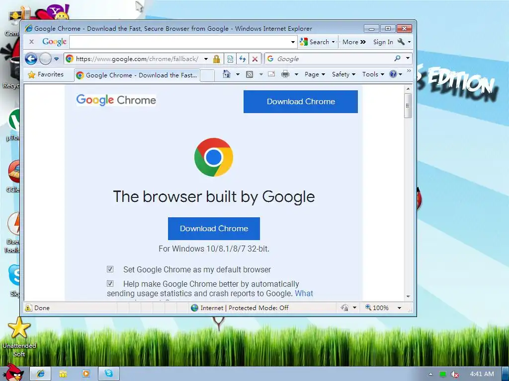
Task: Open the Print dropdown arrow
Action: tap(296, 74)
